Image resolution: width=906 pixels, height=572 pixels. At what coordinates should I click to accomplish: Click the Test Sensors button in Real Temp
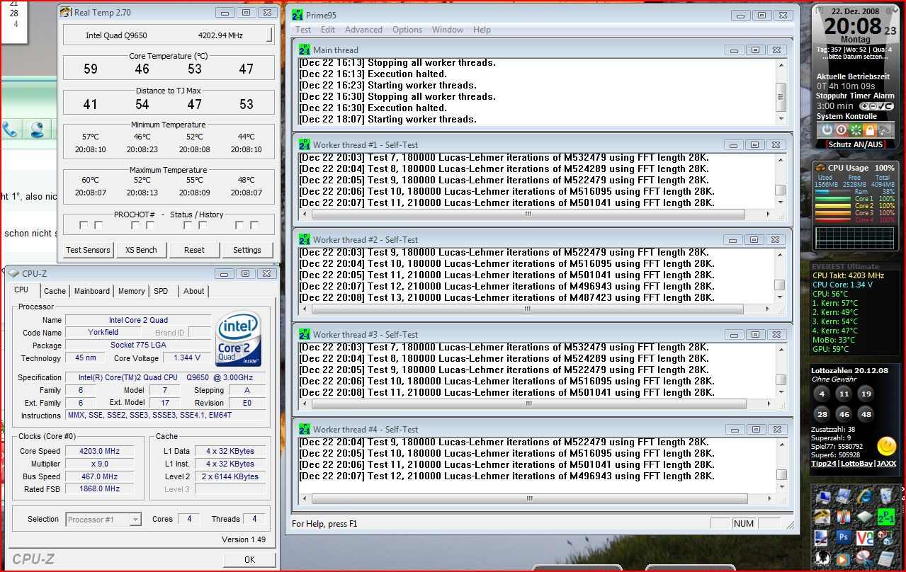(88, 250)
